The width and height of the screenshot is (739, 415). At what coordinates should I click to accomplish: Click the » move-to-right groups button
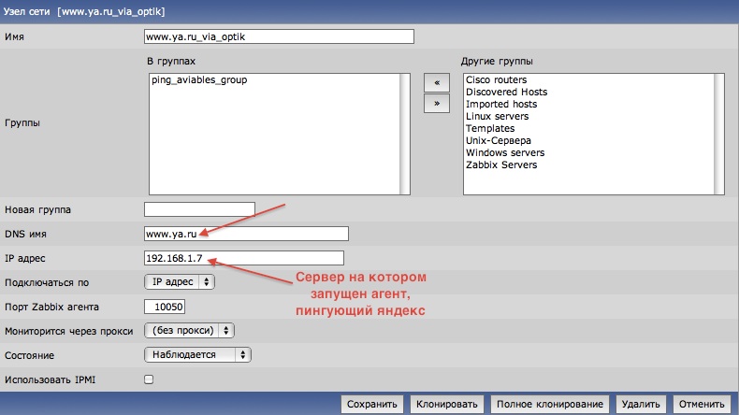point(436,104)
